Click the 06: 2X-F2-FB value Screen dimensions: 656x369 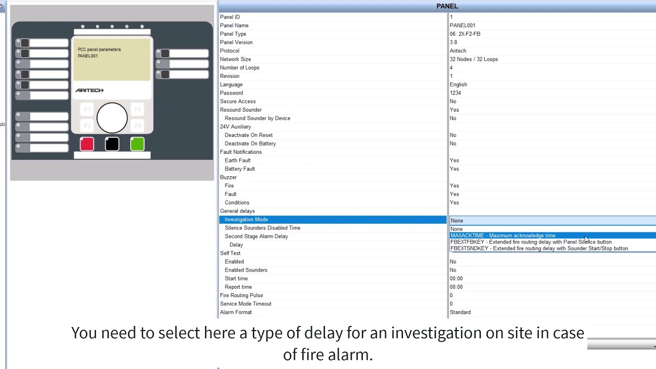(465, 34)
